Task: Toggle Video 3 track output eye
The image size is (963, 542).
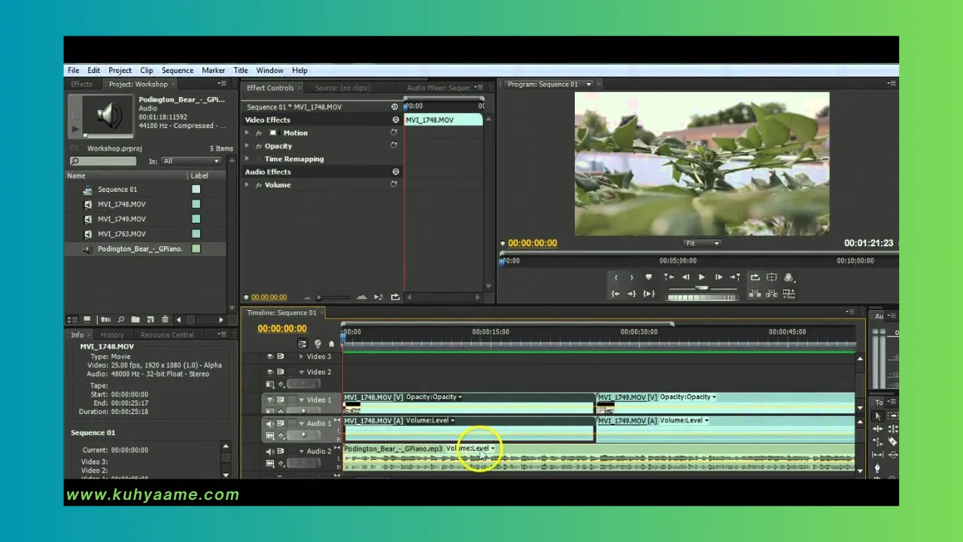Action: click(x=270, y=357)
